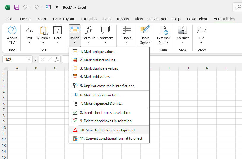Click the Interface icon in View group
The width and height of the screenshot is (242, 159).
(x=182, y=30)
